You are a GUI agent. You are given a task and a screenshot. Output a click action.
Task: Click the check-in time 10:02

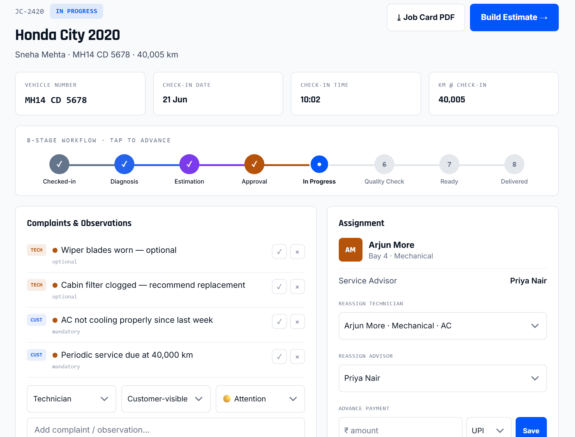coord(310,100)
